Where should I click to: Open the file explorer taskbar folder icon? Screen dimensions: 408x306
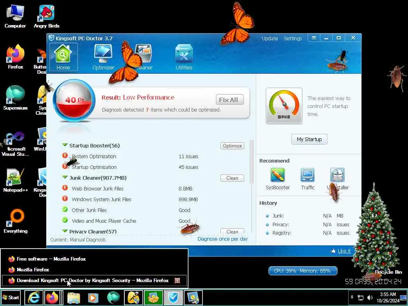point(74,298)
